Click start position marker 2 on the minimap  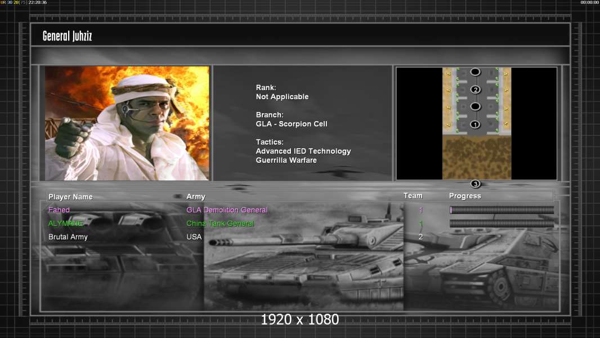tap(475, 90)
